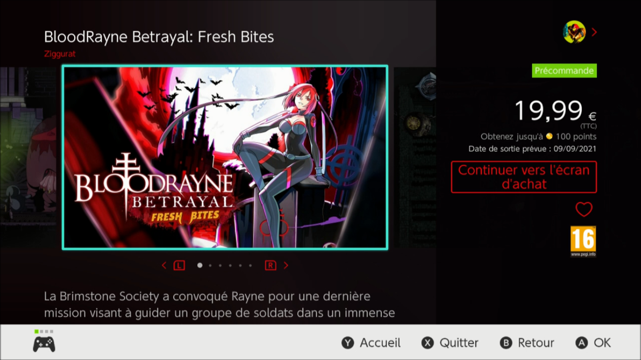Select the last carousel page dot

click(250, 265)
